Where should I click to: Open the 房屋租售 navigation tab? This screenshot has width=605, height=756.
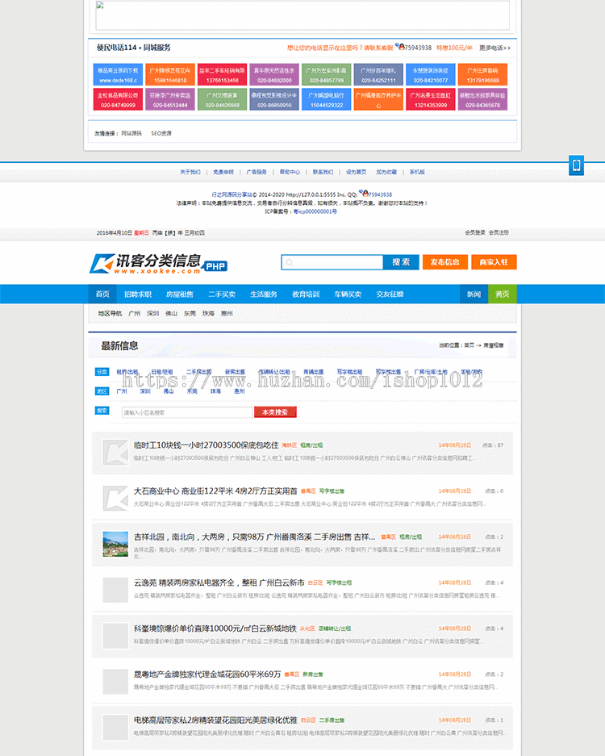click(x=180, y=294)
